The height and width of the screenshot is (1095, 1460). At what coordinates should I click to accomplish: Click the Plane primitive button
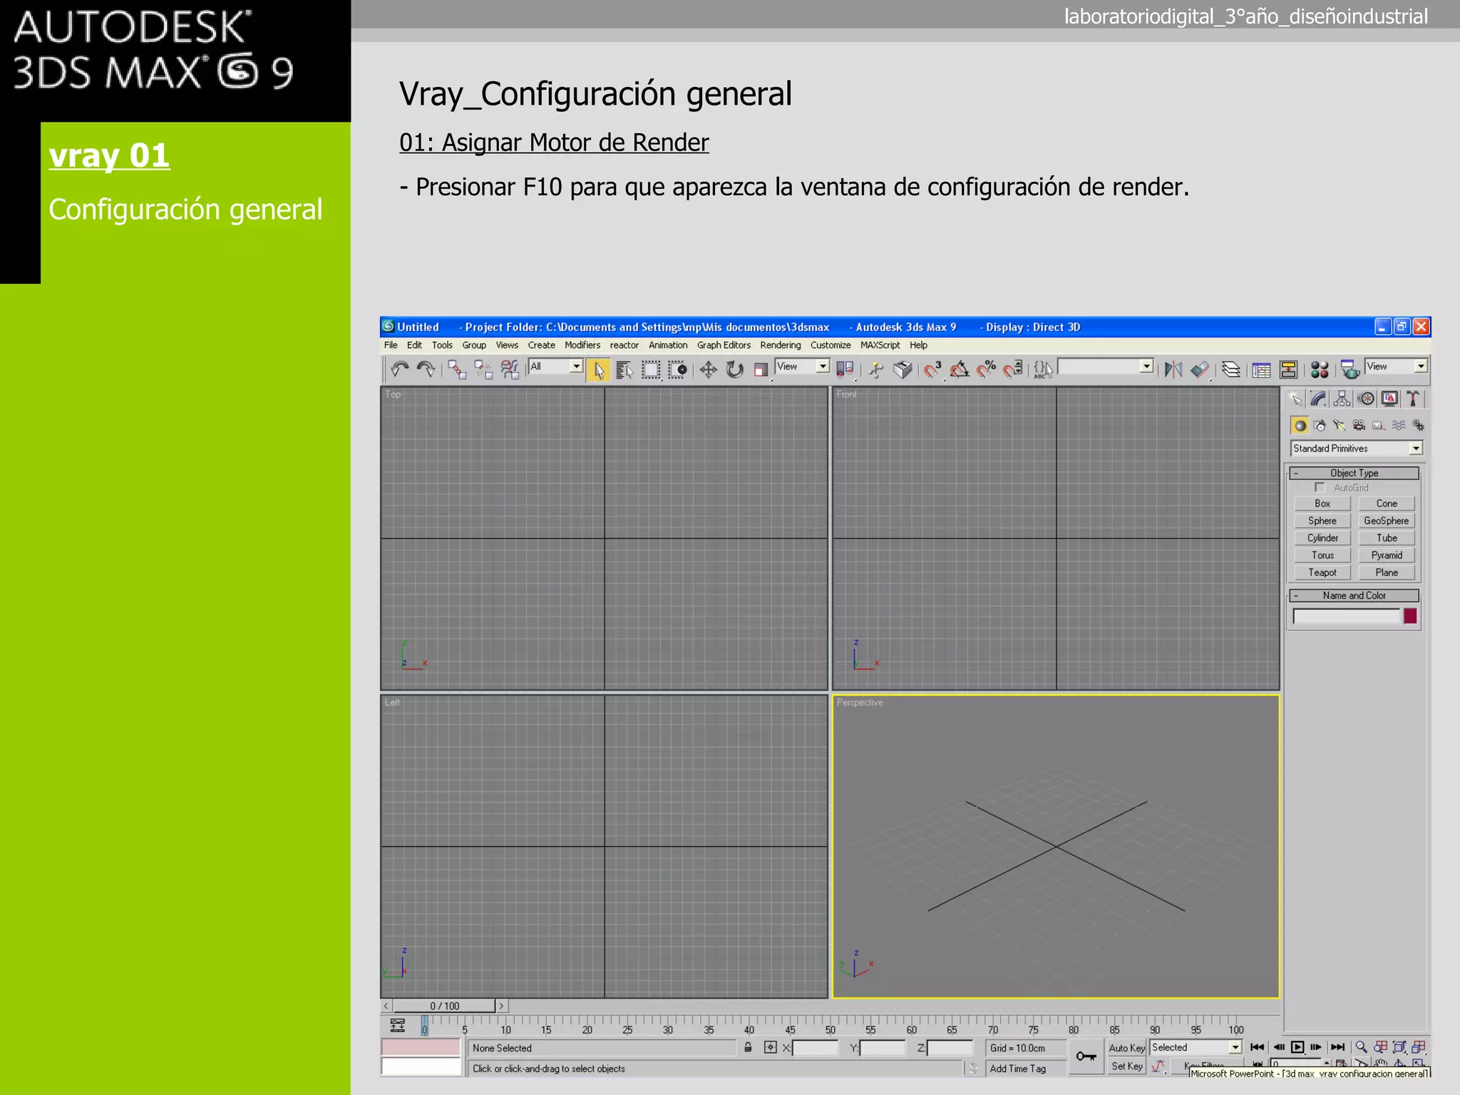1387,572
